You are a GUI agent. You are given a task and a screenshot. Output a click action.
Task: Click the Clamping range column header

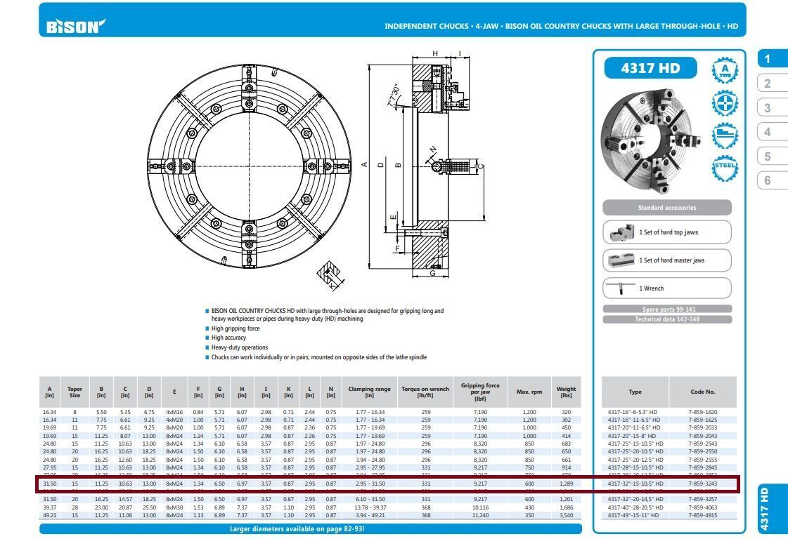point(369,392)
